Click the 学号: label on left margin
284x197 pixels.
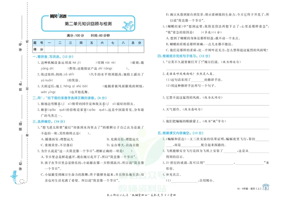tap(21, 46)
